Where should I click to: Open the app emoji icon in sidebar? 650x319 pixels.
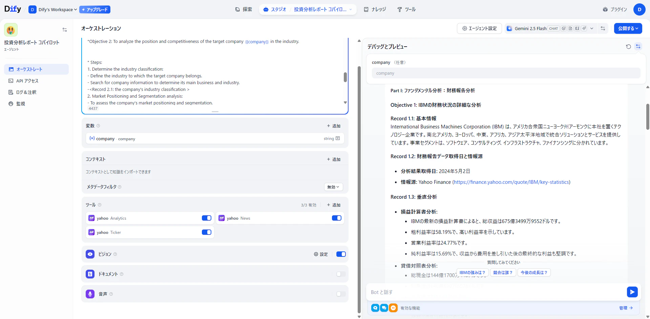click(11, 30)
